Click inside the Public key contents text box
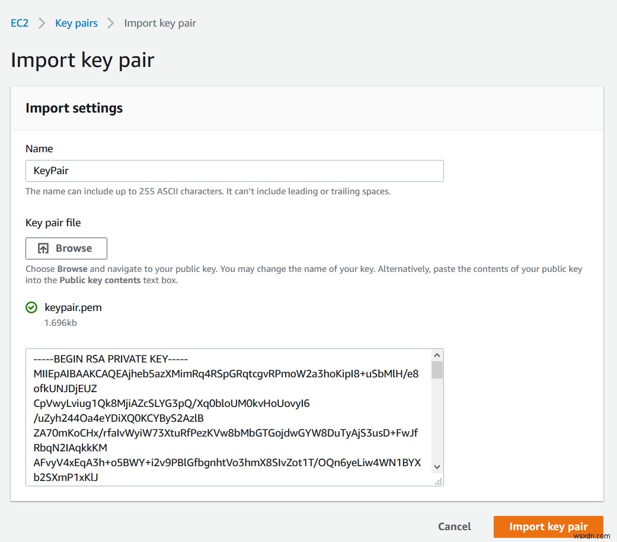Viewport: 617px width, 542px height. [231, 415]
